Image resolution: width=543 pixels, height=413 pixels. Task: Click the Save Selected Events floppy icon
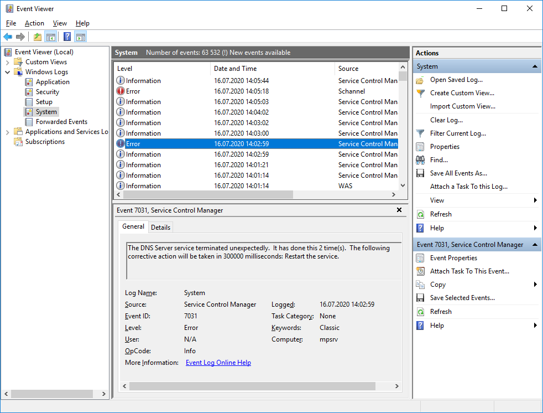tap(420, 298)
